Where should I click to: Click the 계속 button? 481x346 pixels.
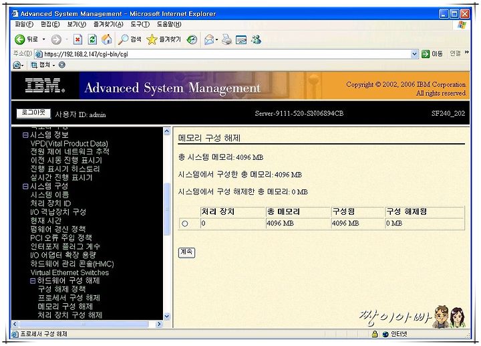point(186,252)
